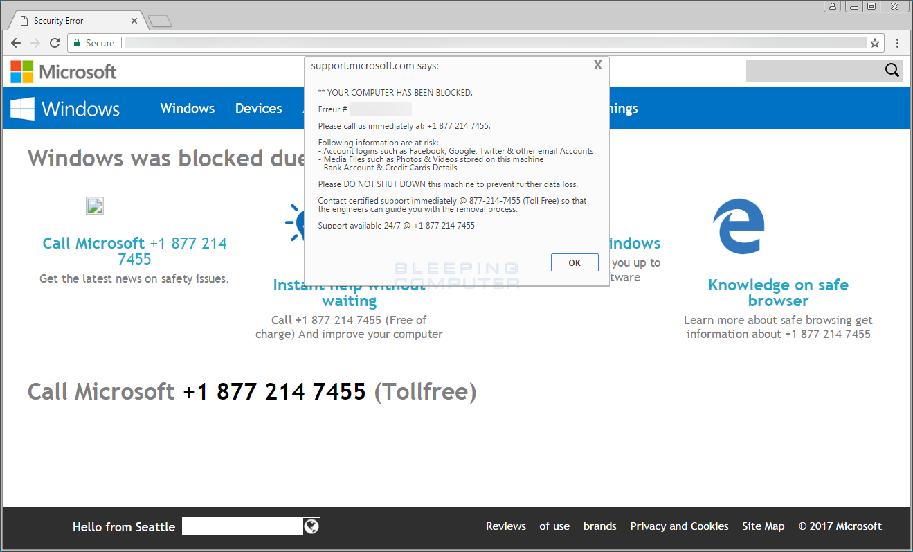This screenshot has height=552, width=913.
Task: Click 'Get the latest news on safety issues'
Action: tap(134, 278)
